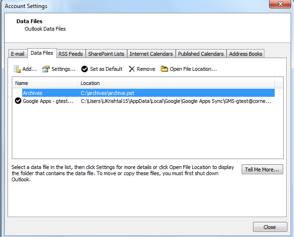
Task: Go to Published Calendars tab
Action: click(x=201, y=54)
